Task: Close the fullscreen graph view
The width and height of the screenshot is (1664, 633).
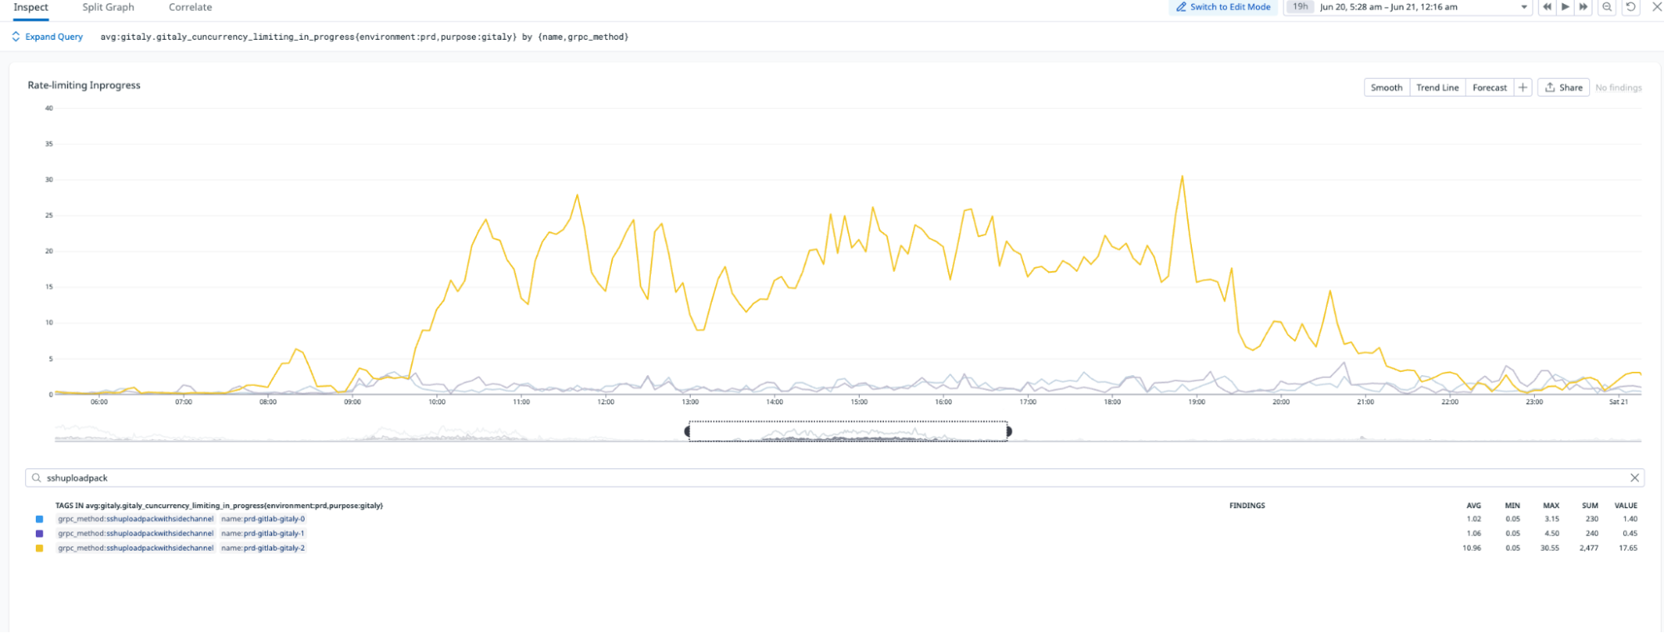Action: [1657, 7]
